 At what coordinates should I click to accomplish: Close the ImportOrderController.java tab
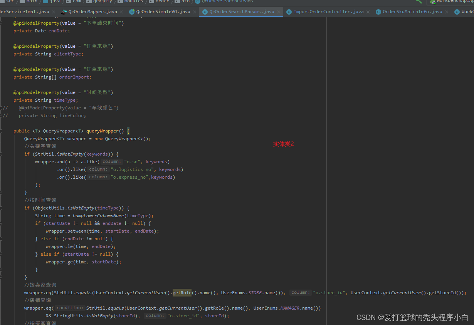tap(368, 12)
